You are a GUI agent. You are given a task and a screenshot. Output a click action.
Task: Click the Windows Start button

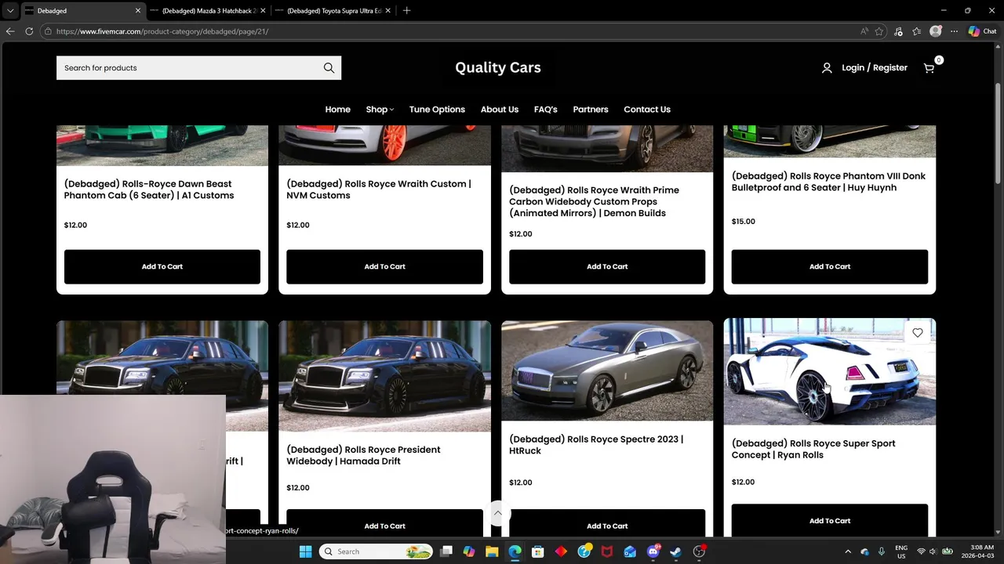point(305,551)
